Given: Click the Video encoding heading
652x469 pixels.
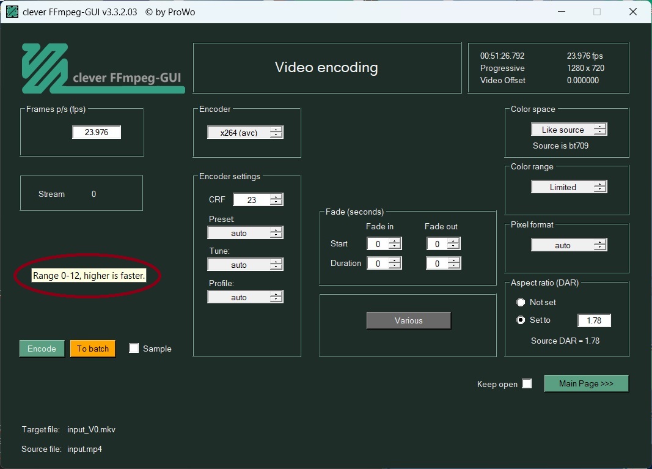Looking at the screenshot, I should coord(326,67).
